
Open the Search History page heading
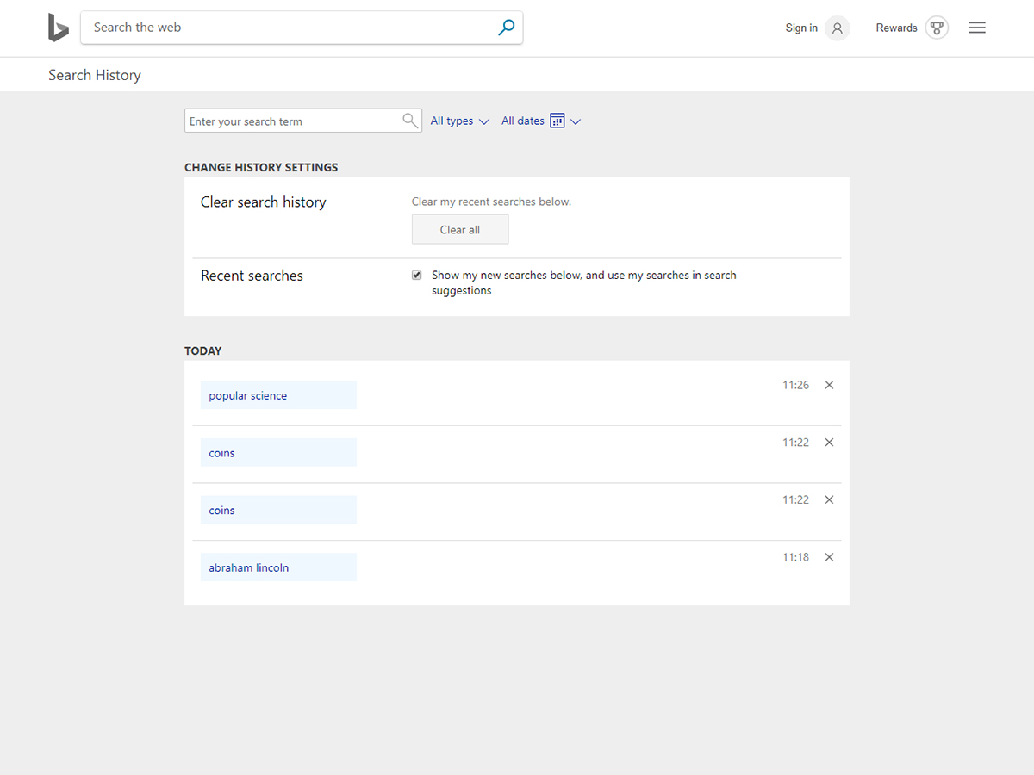point(95,75)
